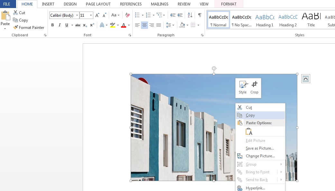335x191 pixels.
Task: Open the Underline style dropdown arrow
Action: tap(72, 25)
